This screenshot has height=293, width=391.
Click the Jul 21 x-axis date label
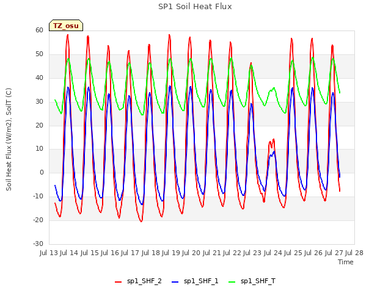[212, 253]
